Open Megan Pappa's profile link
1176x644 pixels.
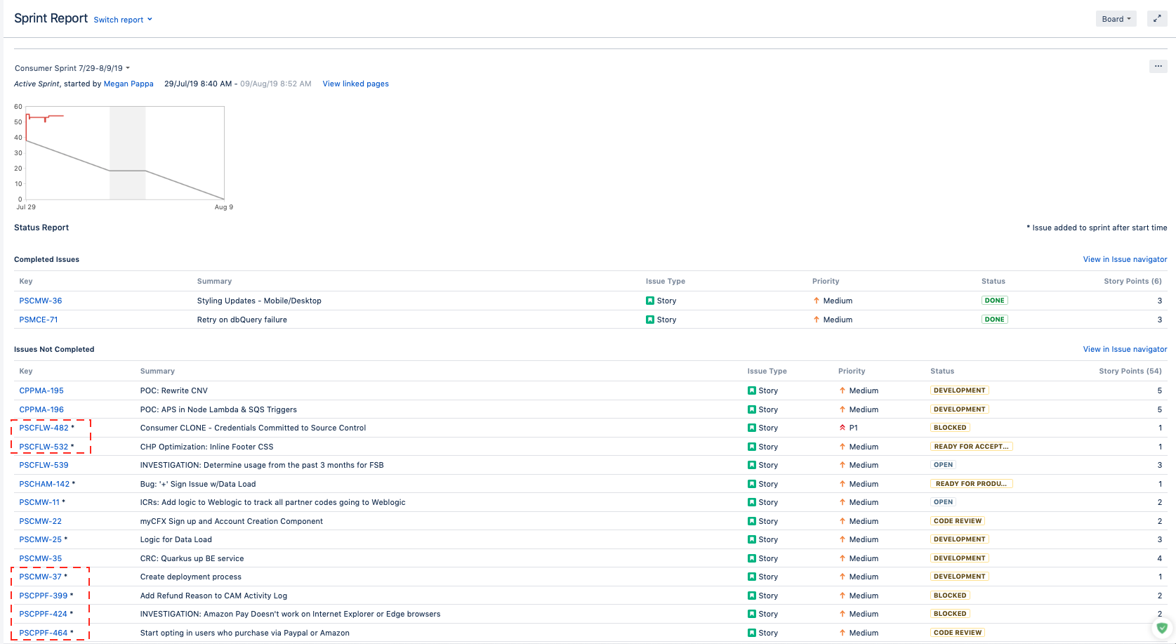coord(128,84)
